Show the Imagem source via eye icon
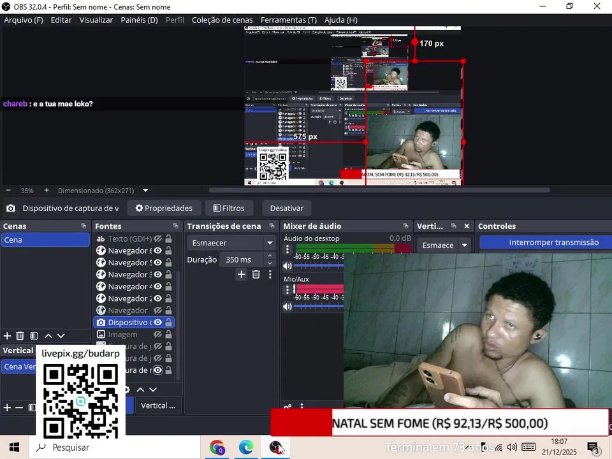The height and width of the screenshot is (459, 612). pyautogui.click(x=157, y=335)
